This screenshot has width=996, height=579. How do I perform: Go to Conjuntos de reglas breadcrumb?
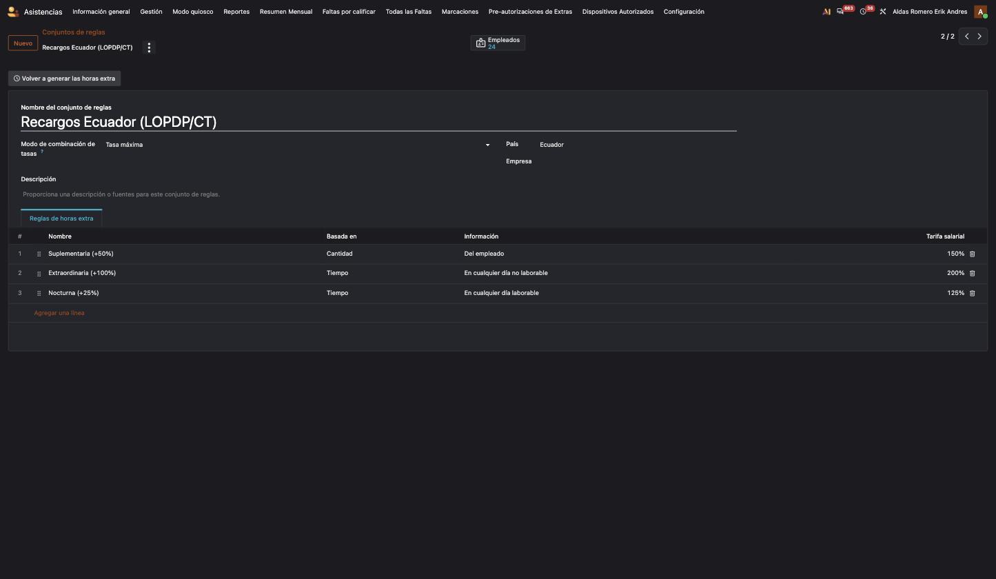pos(74,32)
